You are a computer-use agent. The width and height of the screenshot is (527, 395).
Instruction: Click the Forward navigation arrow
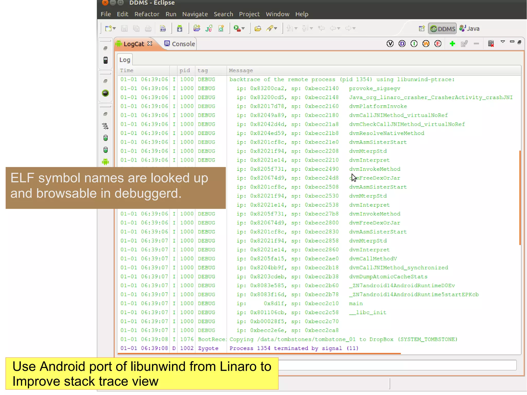click(x=348, y=28)
